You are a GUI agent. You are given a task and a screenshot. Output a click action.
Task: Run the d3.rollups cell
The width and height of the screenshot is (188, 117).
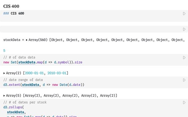pyautogui.click(x=184, y=103)
